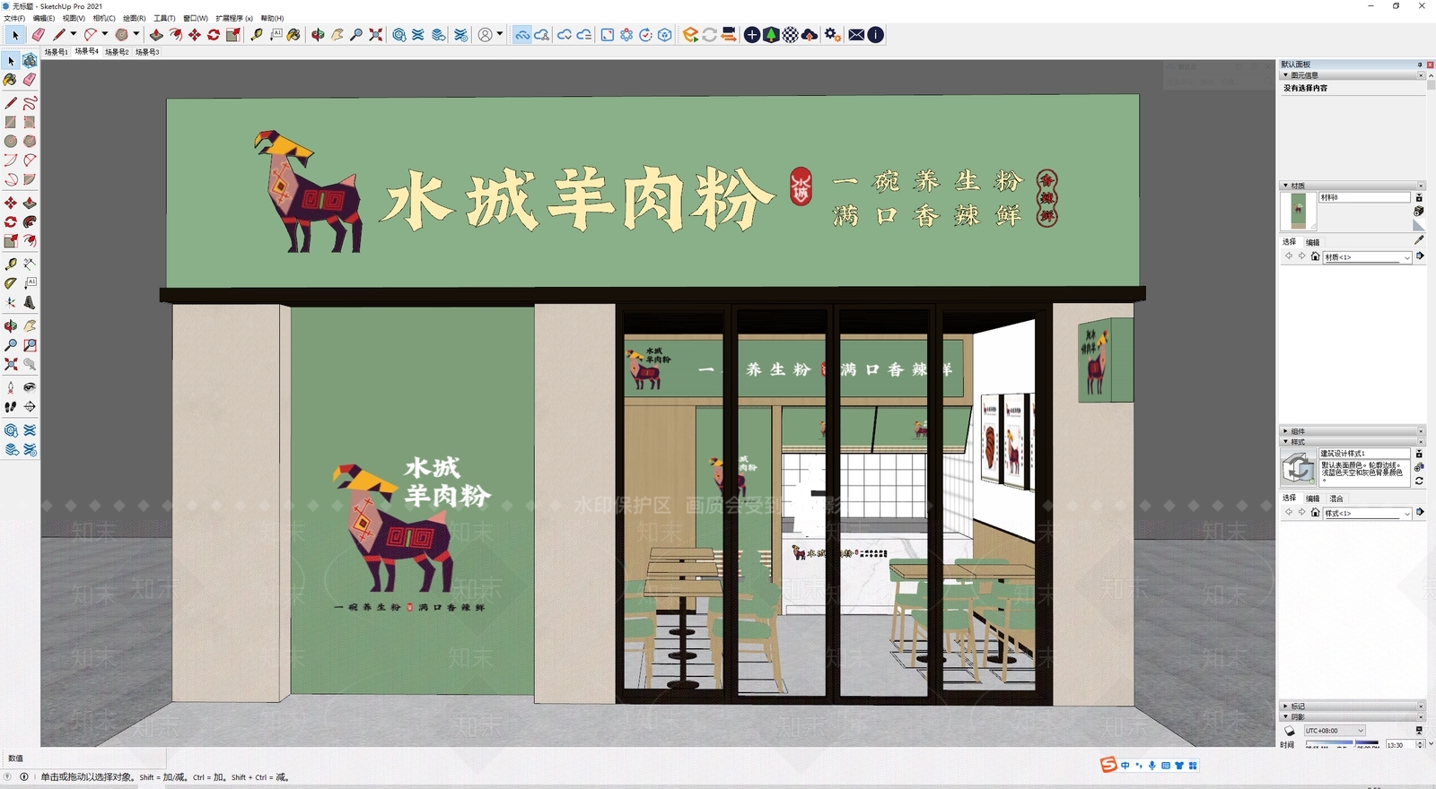Select the Eraser tool in top toolbar
This screenshot has height=789, width=1436.
[38, 35]
